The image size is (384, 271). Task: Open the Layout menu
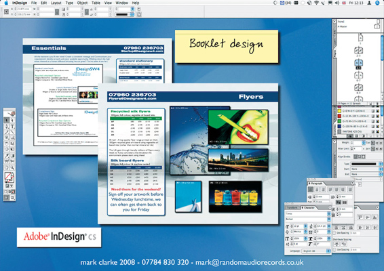tap(56, 3)
